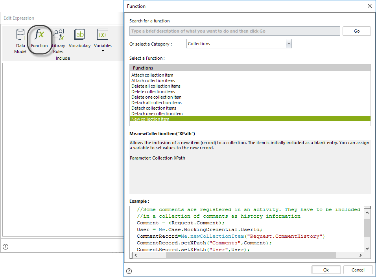Click the help icon in Edit Expression panel
376x277 pixels.
(5, 247)
